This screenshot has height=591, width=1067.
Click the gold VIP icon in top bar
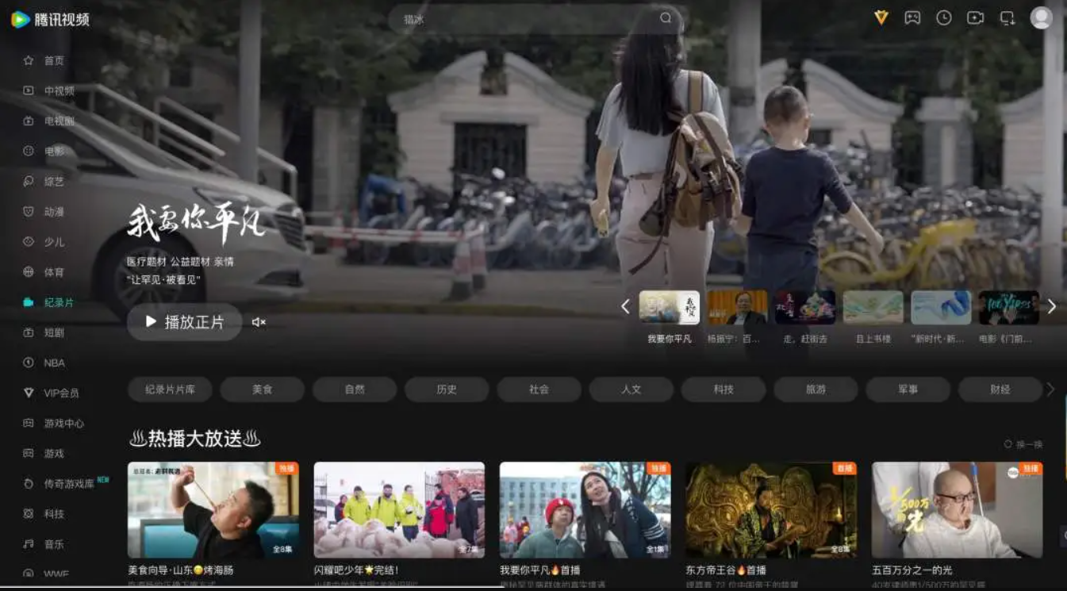coord(881,18)
